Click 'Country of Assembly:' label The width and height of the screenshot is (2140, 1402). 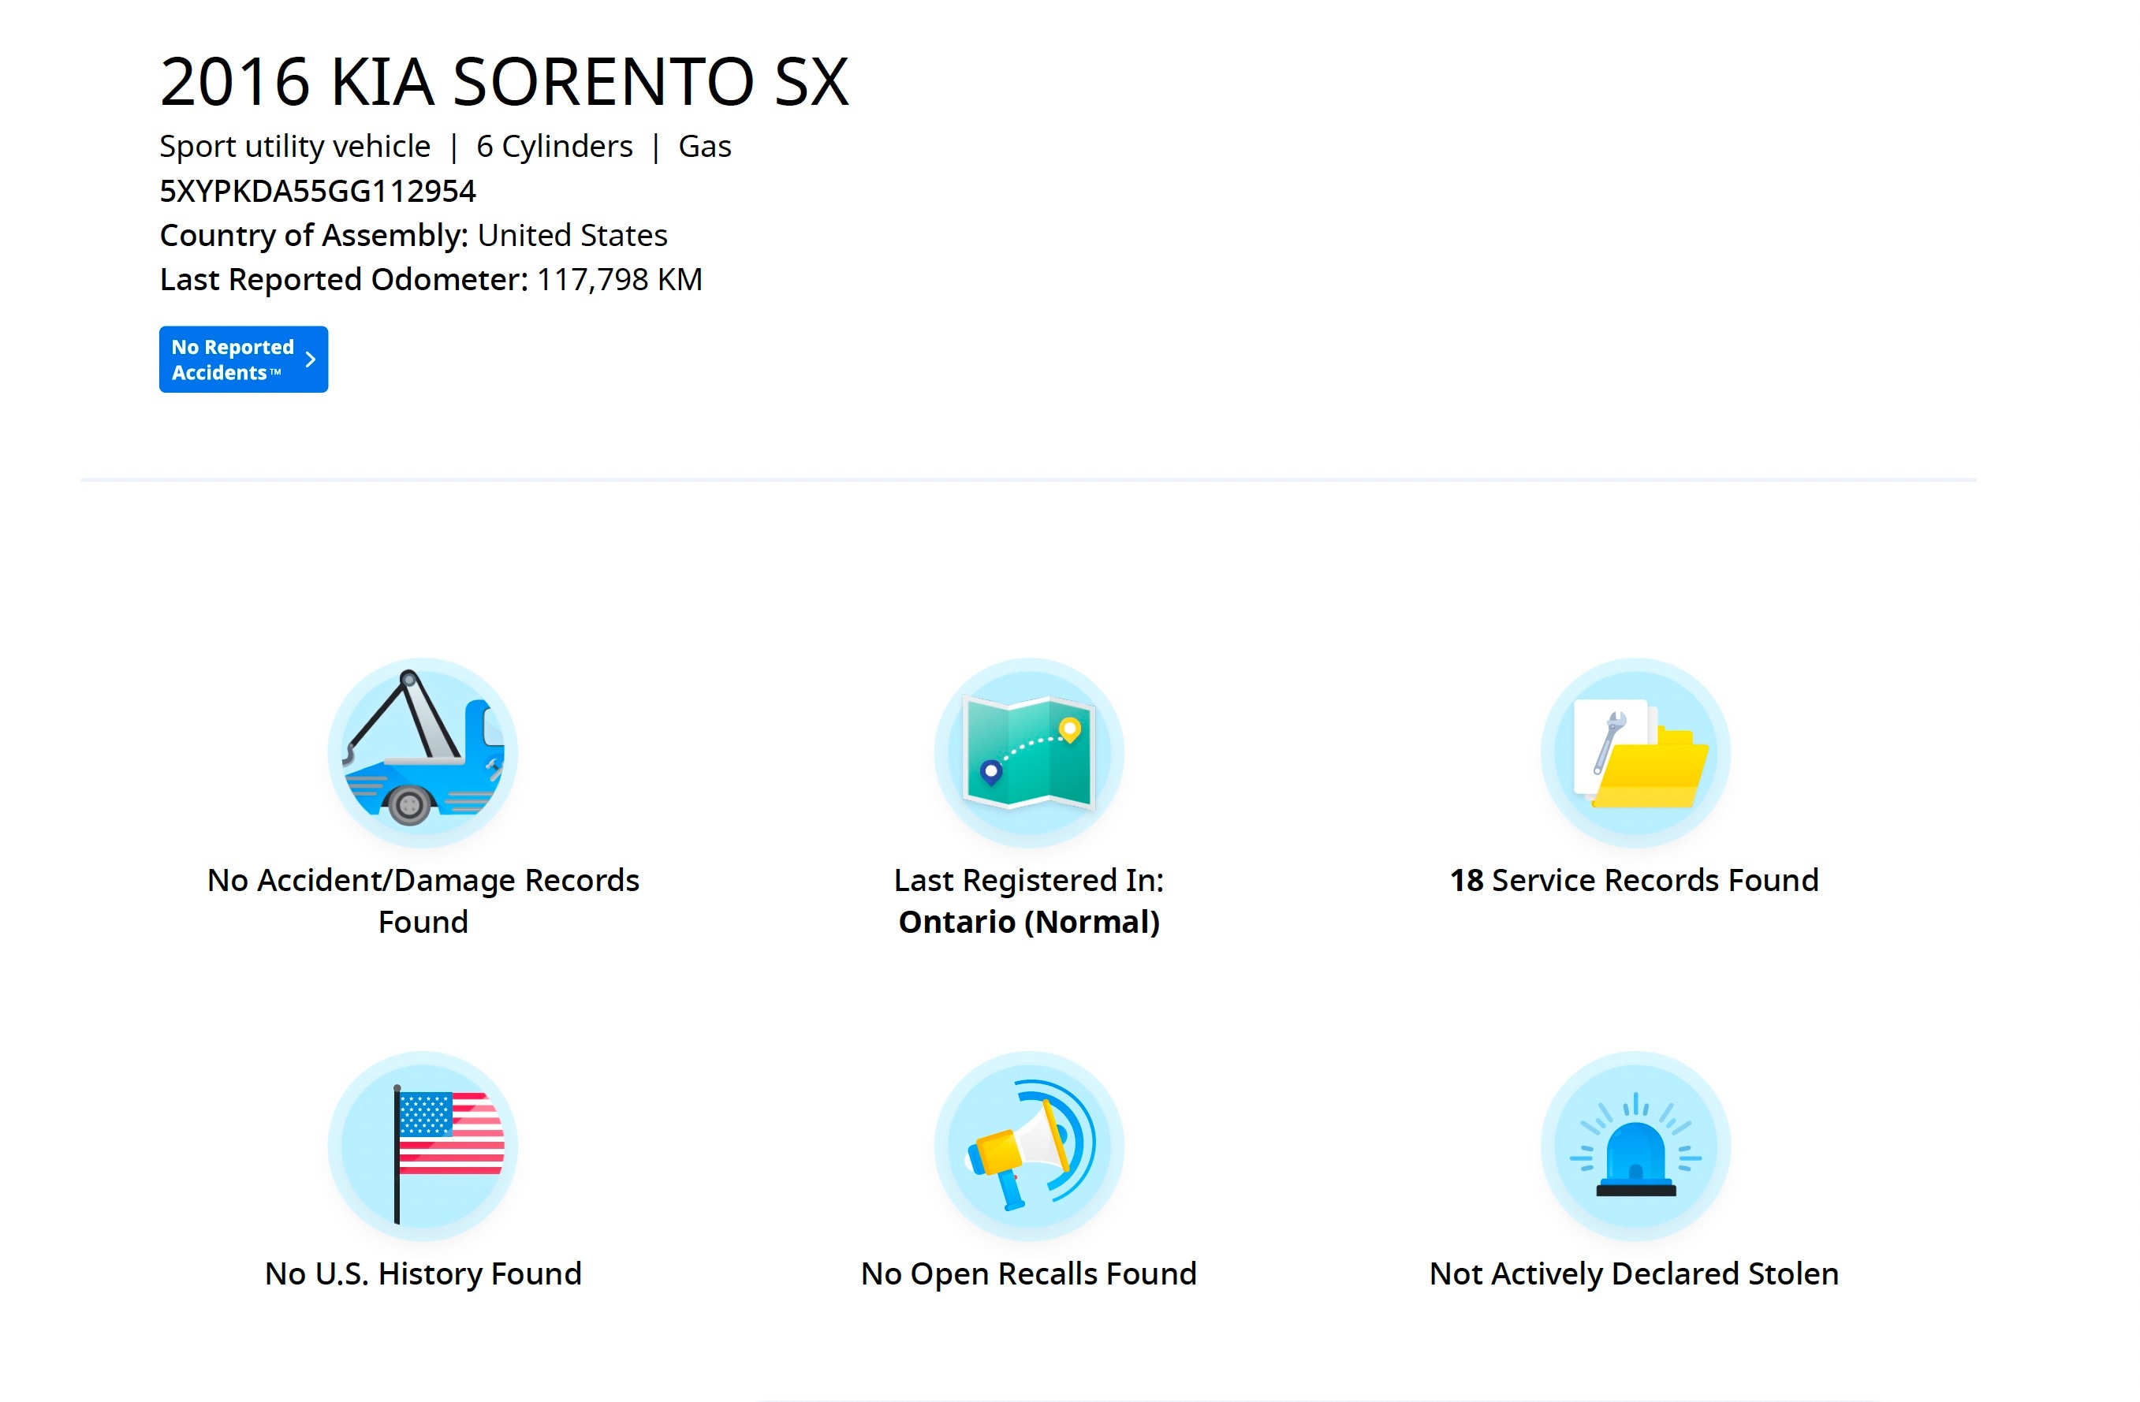[x=314, y=236]
